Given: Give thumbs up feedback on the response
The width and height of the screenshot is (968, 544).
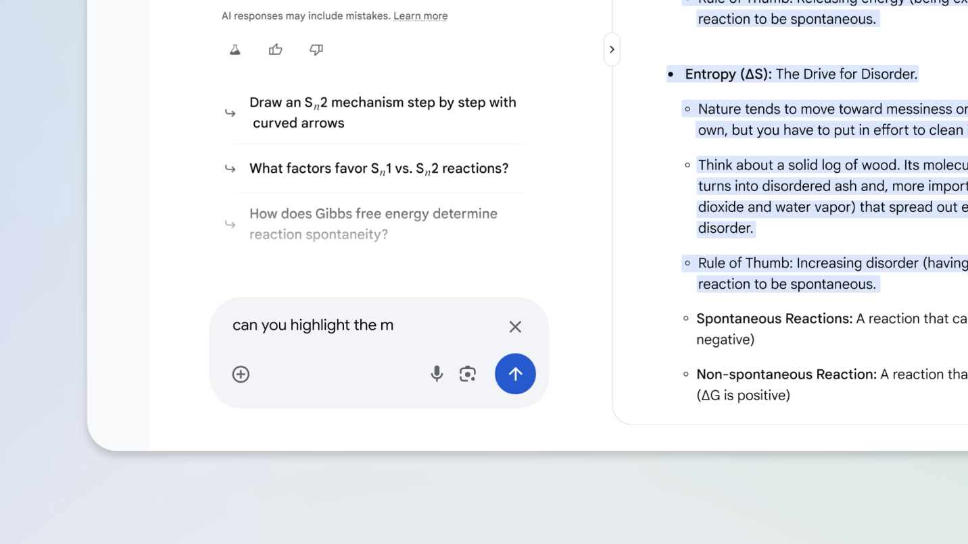Looking at the screenshot, I should [275, 49].
